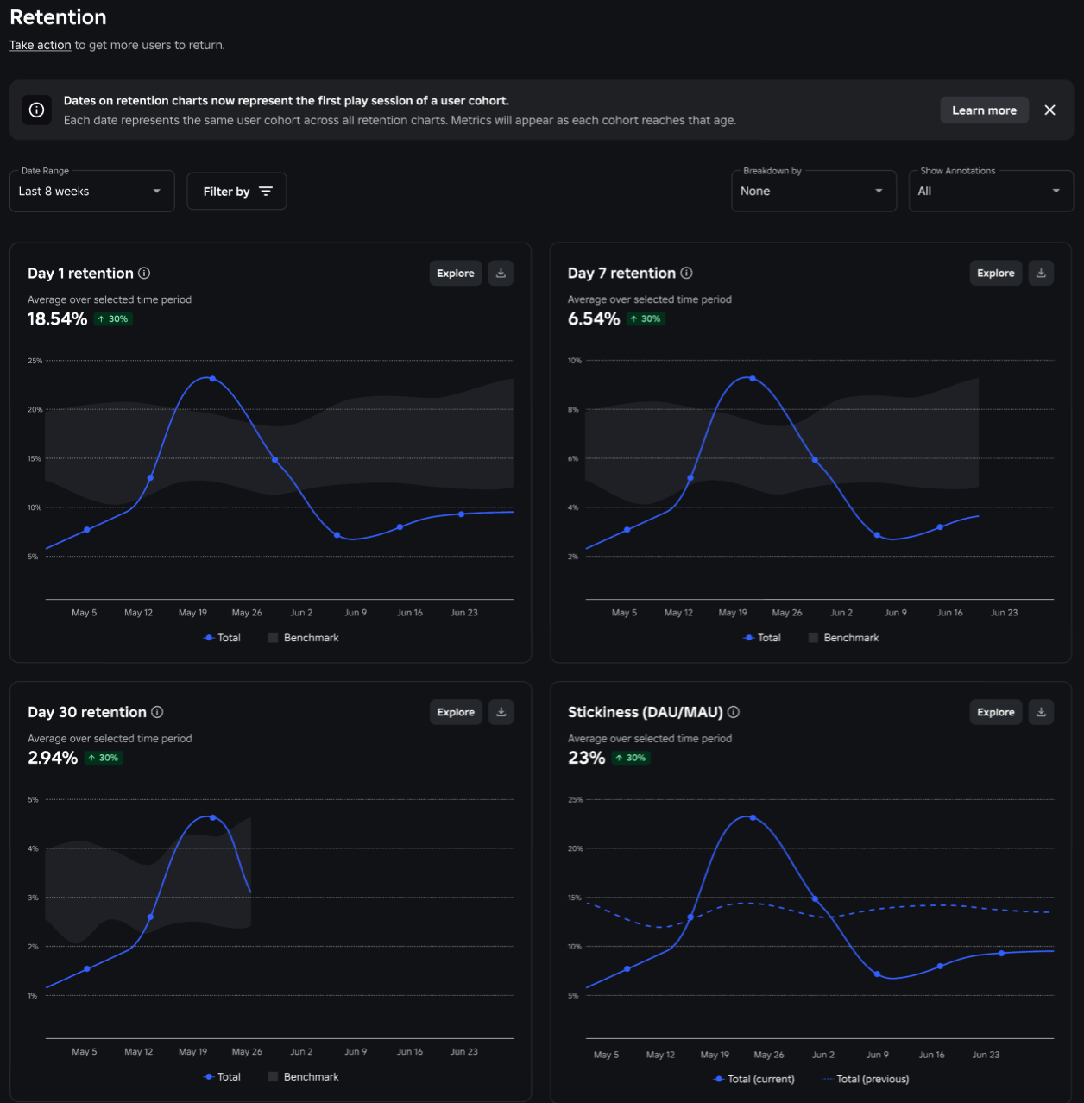Click Explore on Day 30 retention

click(x=455, y=712)
